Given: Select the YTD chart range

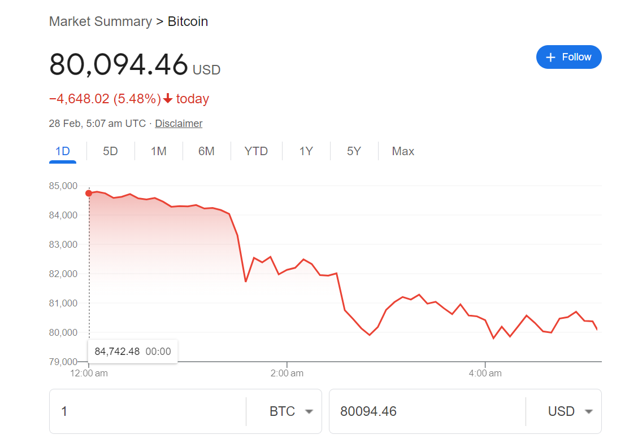Looking at the screenshot, I should pyautogui.click(x=256, y=151).
